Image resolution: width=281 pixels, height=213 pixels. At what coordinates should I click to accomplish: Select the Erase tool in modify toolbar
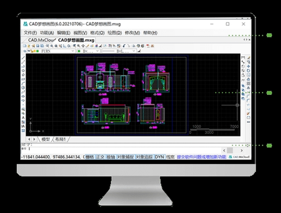pos(248,58)
